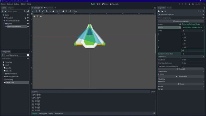
Task: Toggle distraction-free mode icon
Action: [x=155, y=8]
